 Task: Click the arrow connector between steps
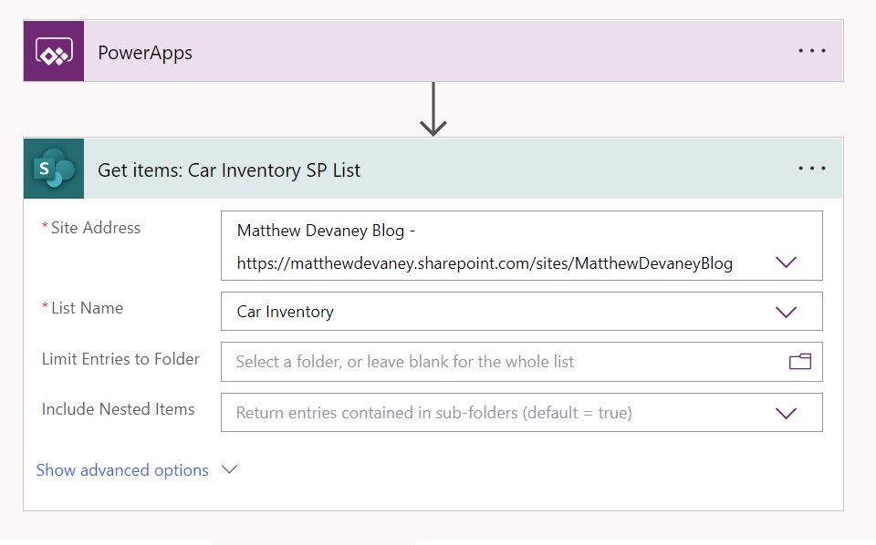[x=433, y=109]
